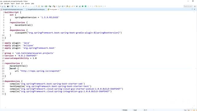This screenshot has height=111, width=197.
Task: Maximize the editor area
Action: [195, 9]
